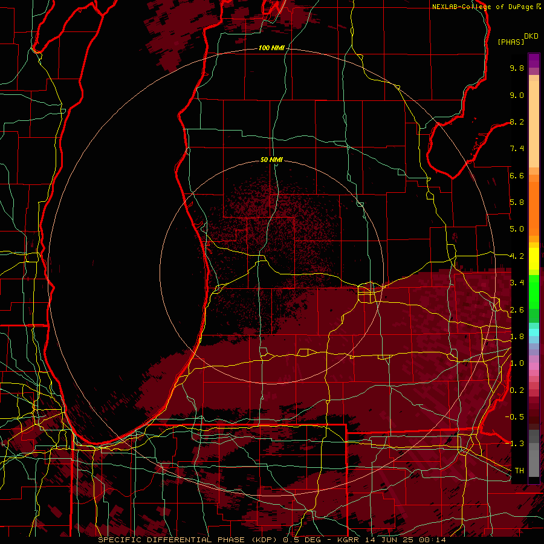Click the 9.0 value on the color scale

[517, 95]
